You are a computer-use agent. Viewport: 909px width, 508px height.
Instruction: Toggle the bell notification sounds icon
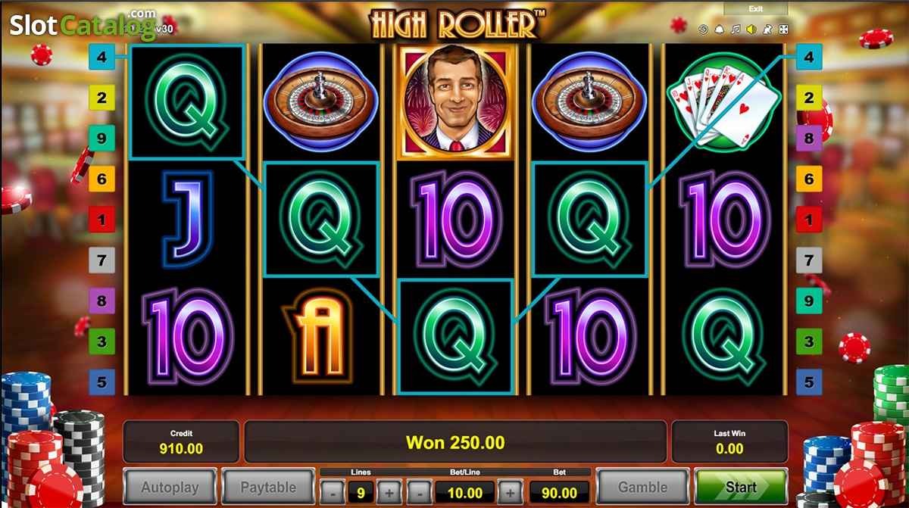[720, 30]
